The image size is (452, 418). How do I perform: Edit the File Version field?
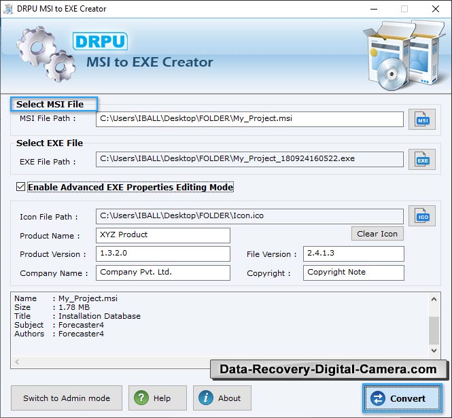(353, 254)
